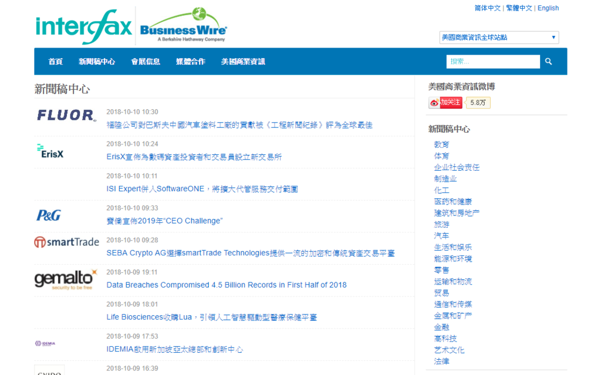The height and width of the screenshot is (375, 601).
Task: Select the 企业社会责任 category
Action: click(457, 168)
